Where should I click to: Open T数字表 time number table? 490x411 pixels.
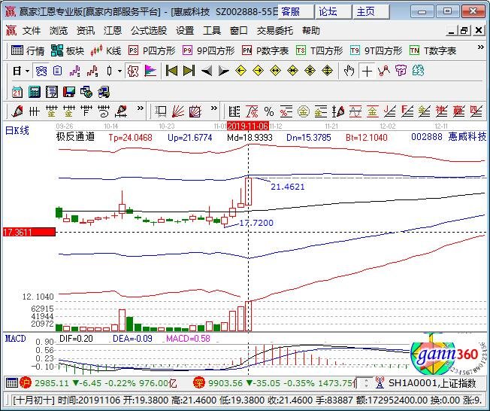(x=432, y=50)
